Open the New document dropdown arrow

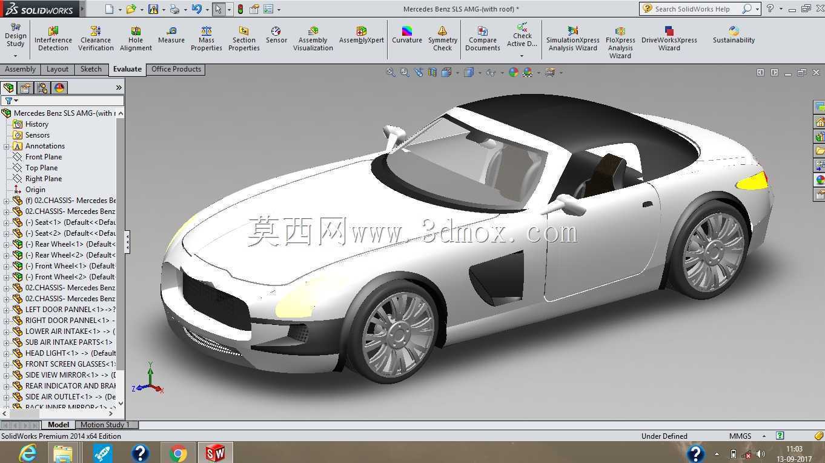[x=120, y=10]
